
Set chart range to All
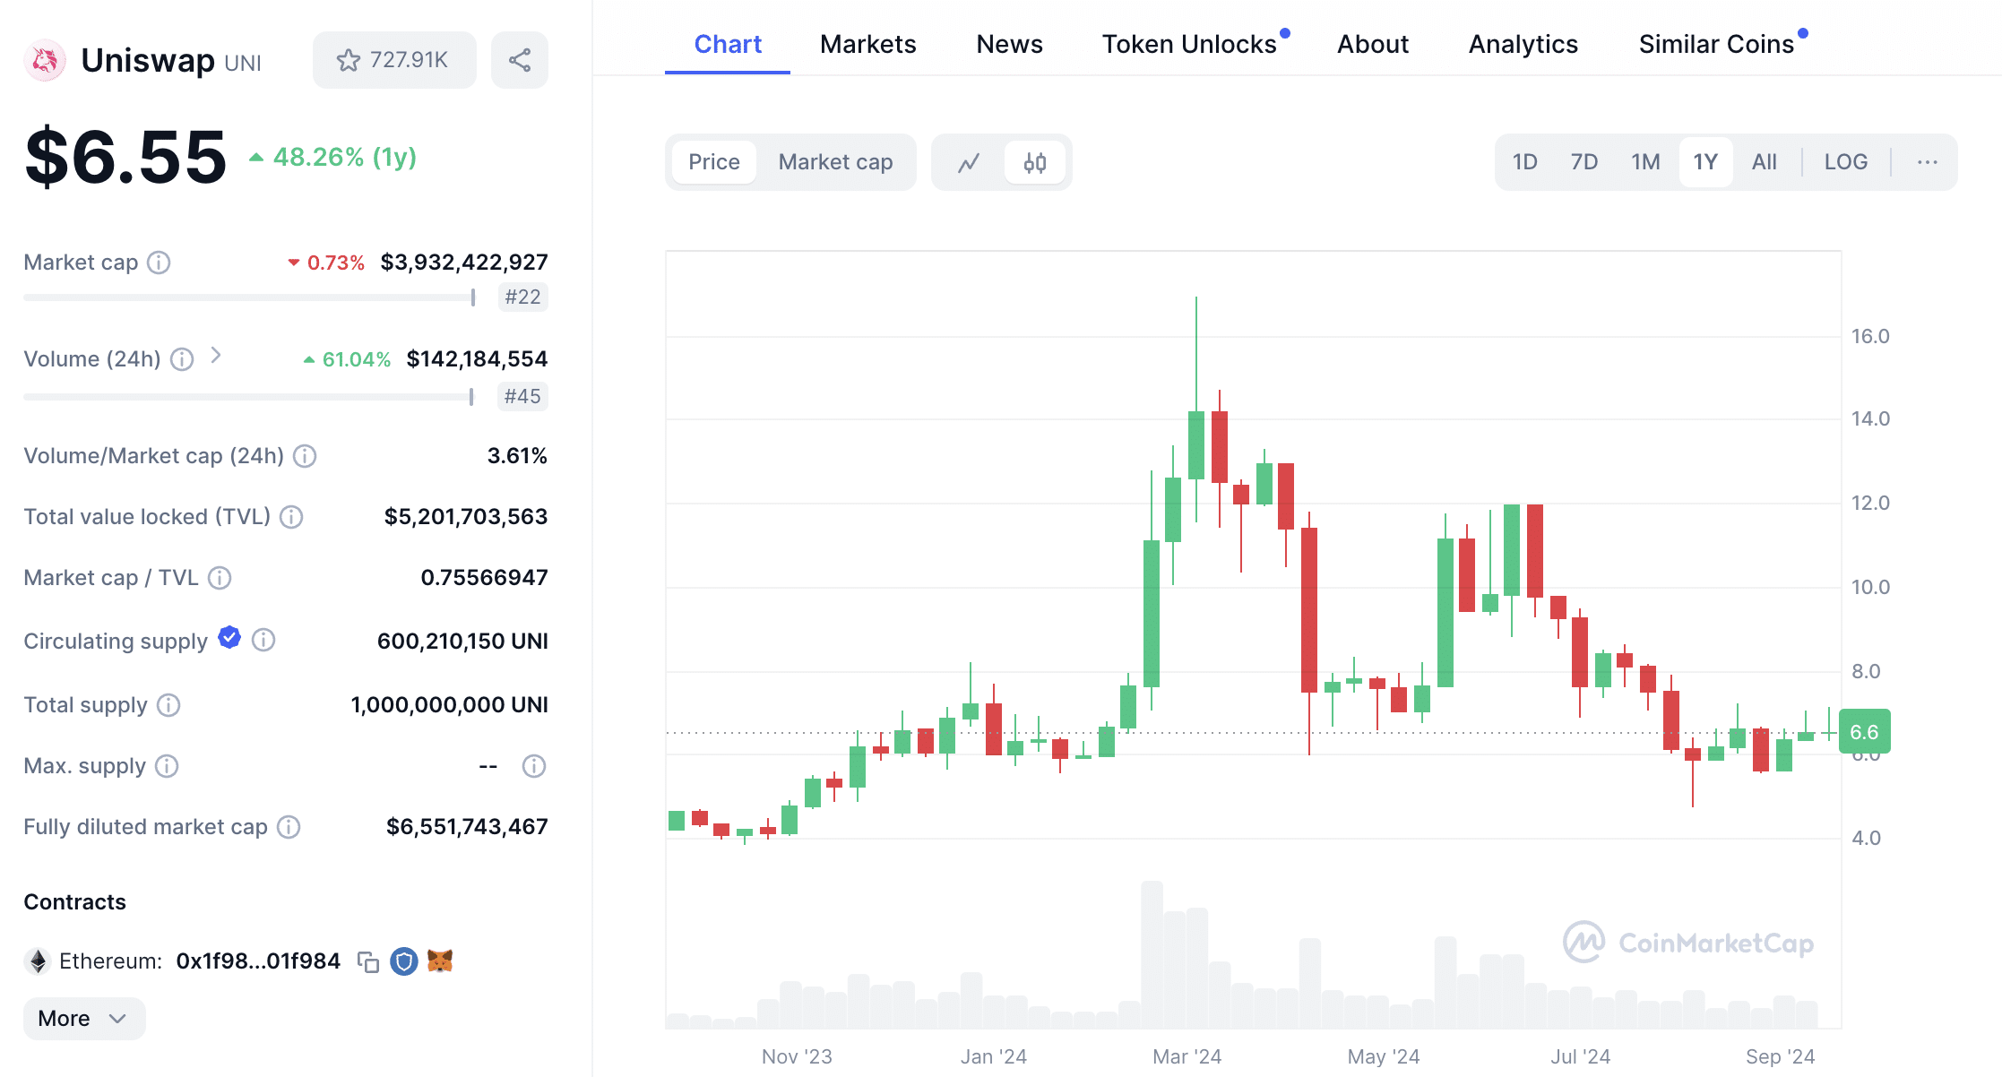coord(1765,162)
